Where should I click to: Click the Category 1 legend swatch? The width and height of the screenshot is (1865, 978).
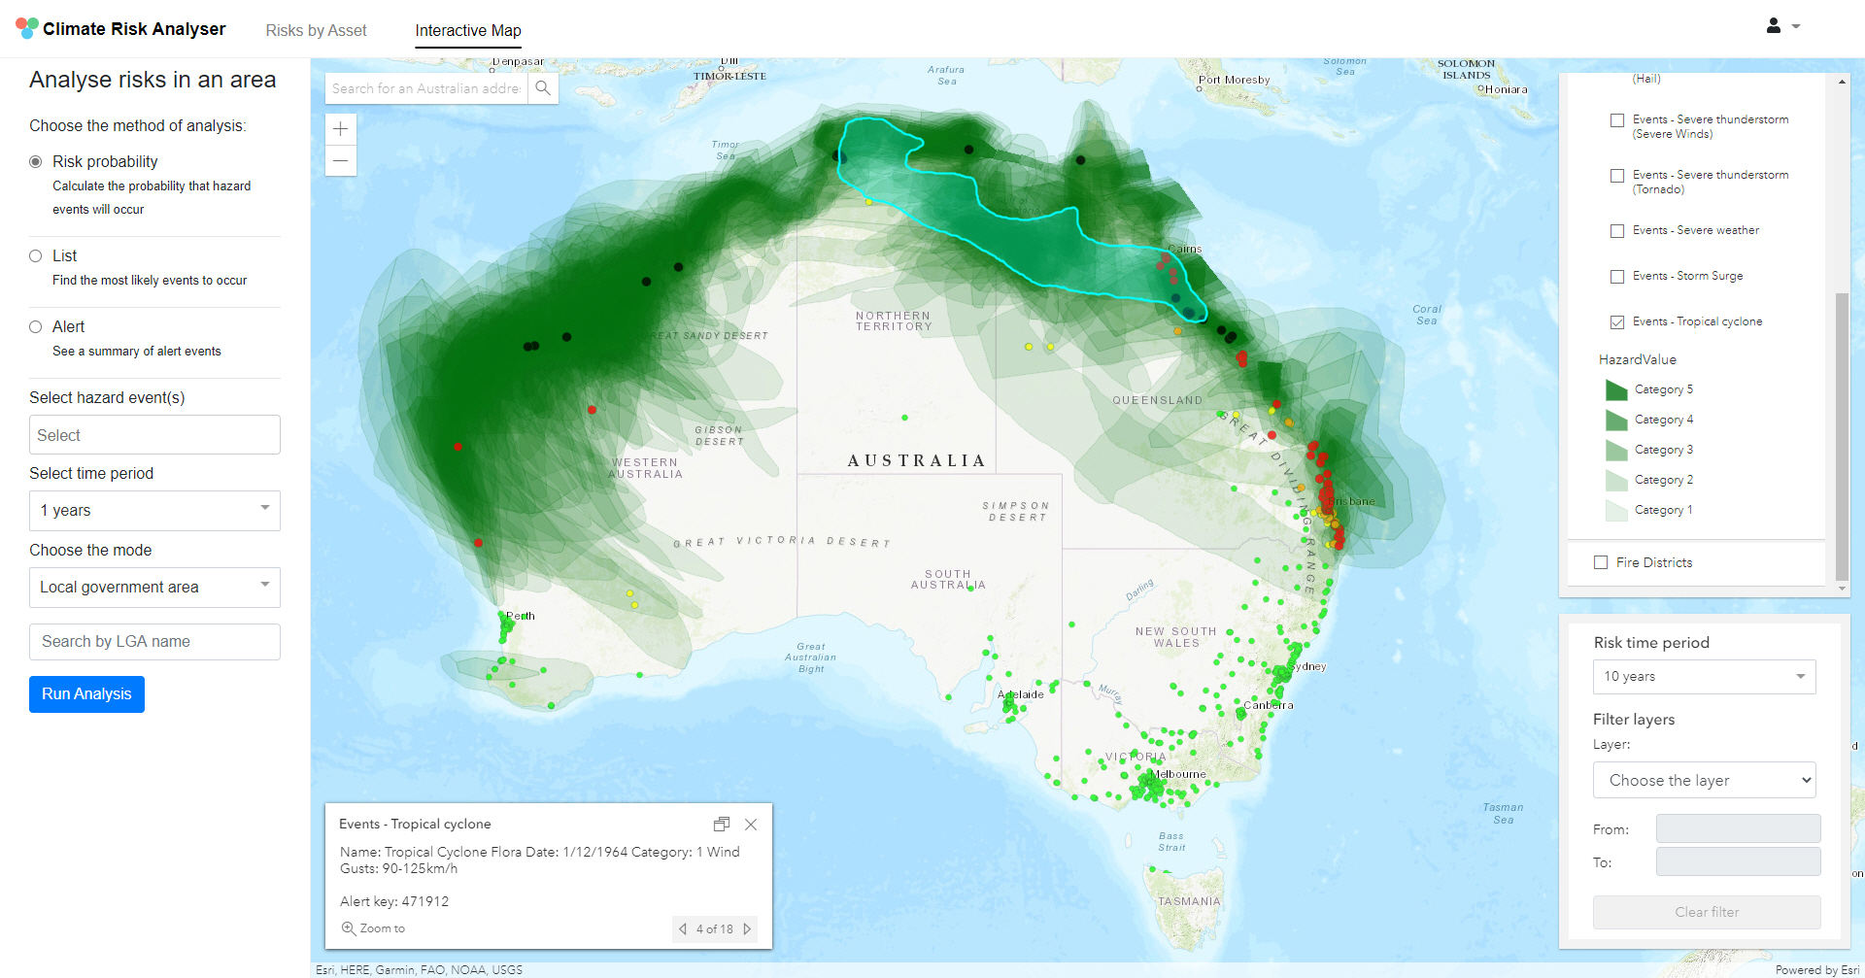(1616, 510)
